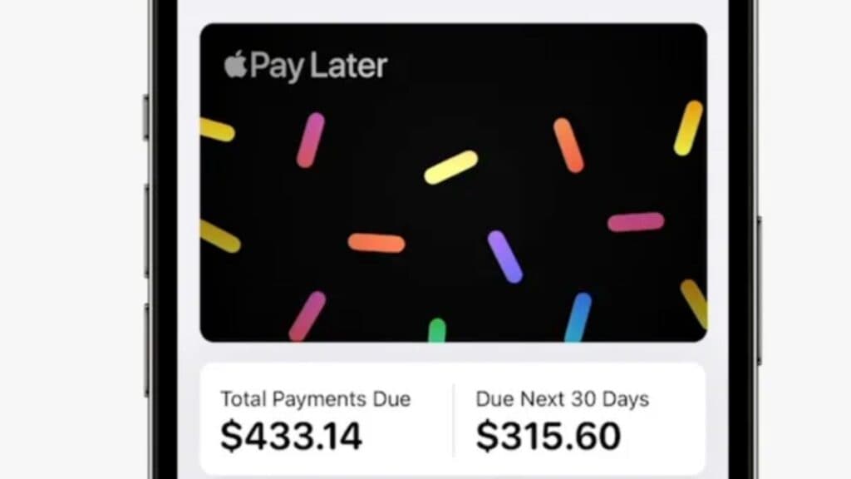Tap the Apple logo on the card
The width and height of the screenshot is (851, 479).
coord(236,65)
